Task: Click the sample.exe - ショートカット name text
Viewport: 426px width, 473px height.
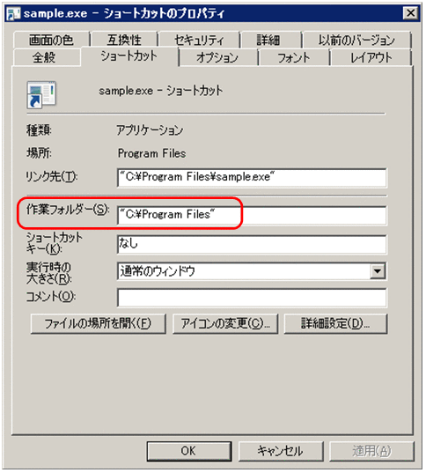Action: click(161, 91)
